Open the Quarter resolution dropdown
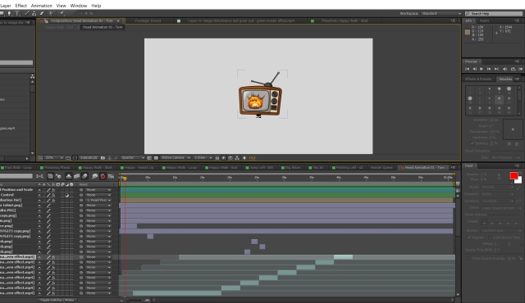Screen dimensions: 525x303 (x=133, y=158)
